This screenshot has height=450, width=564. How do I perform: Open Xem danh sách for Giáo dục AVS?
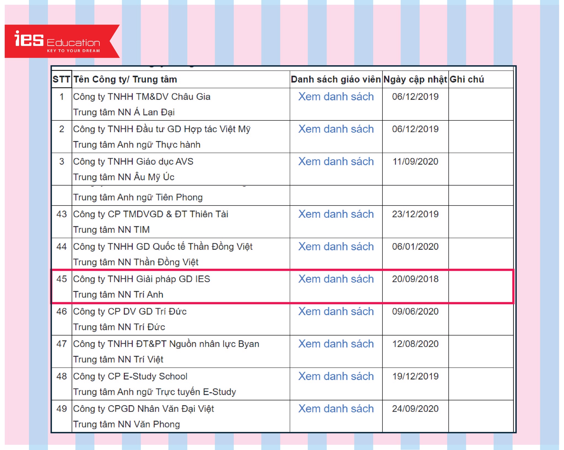[x=336, y=162]
